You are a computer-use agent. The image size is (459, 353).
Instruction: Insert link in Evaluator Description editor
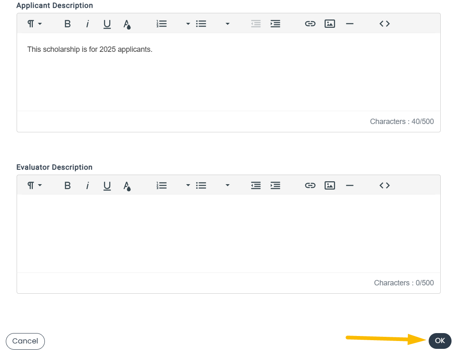pyautogui.click(x=310, y=185)
